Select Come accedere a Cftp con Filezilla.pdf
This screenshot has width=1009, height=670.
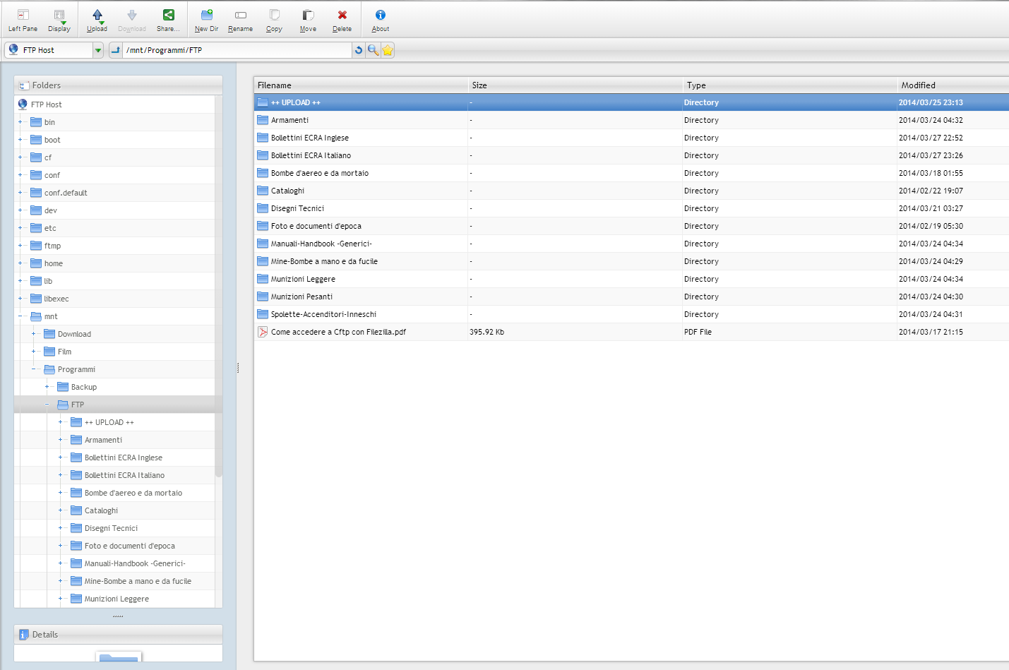pyautogui.click(x=631, y=332)
